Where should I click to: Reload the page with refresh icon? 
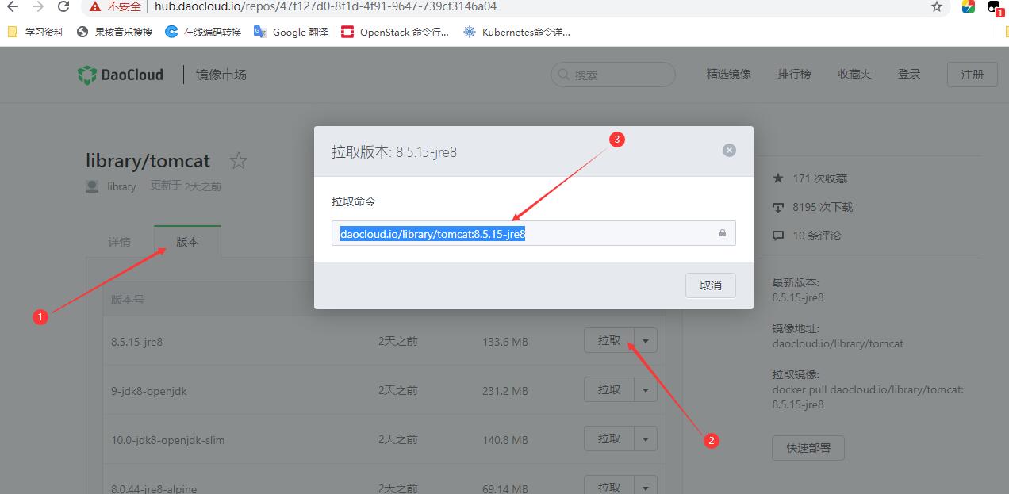(64, 7)
